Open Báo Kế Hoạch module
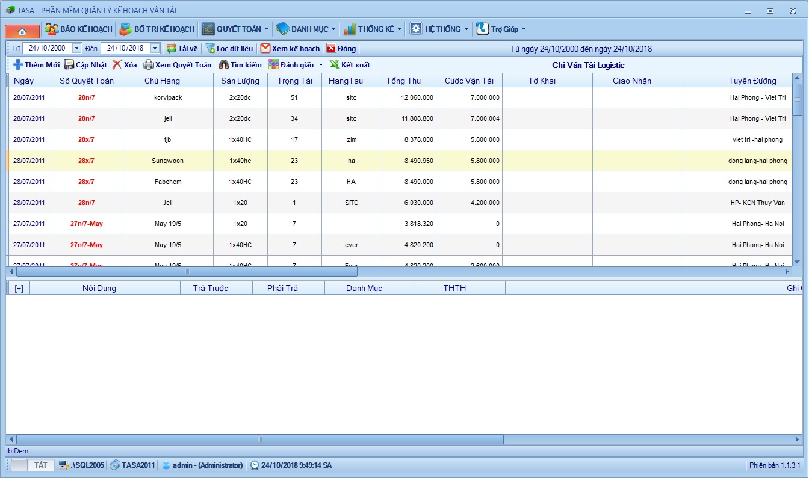 click(x=78, y=29)
